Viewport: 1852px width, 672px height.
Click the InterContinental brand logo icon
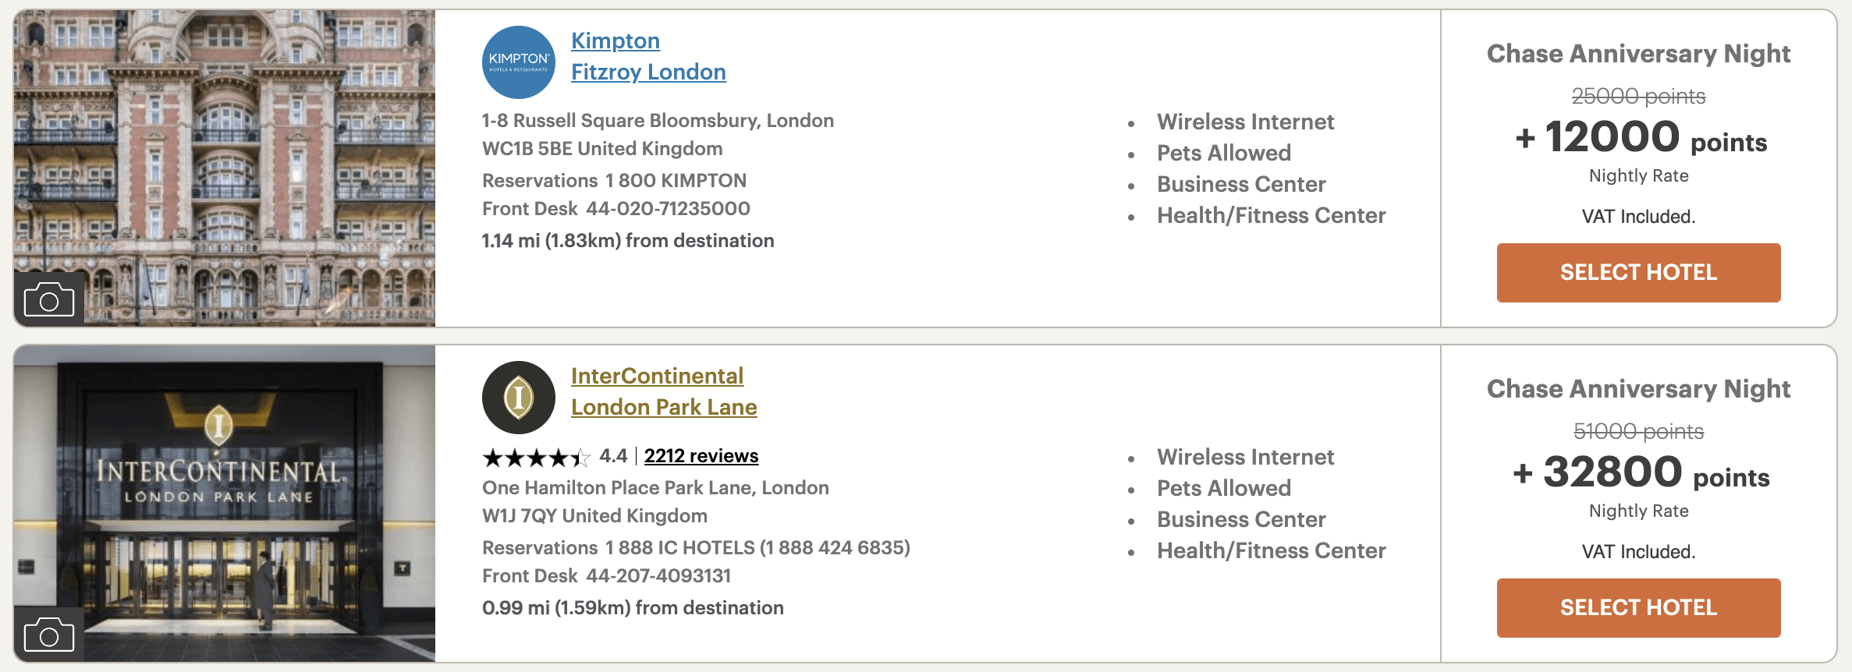520,396
